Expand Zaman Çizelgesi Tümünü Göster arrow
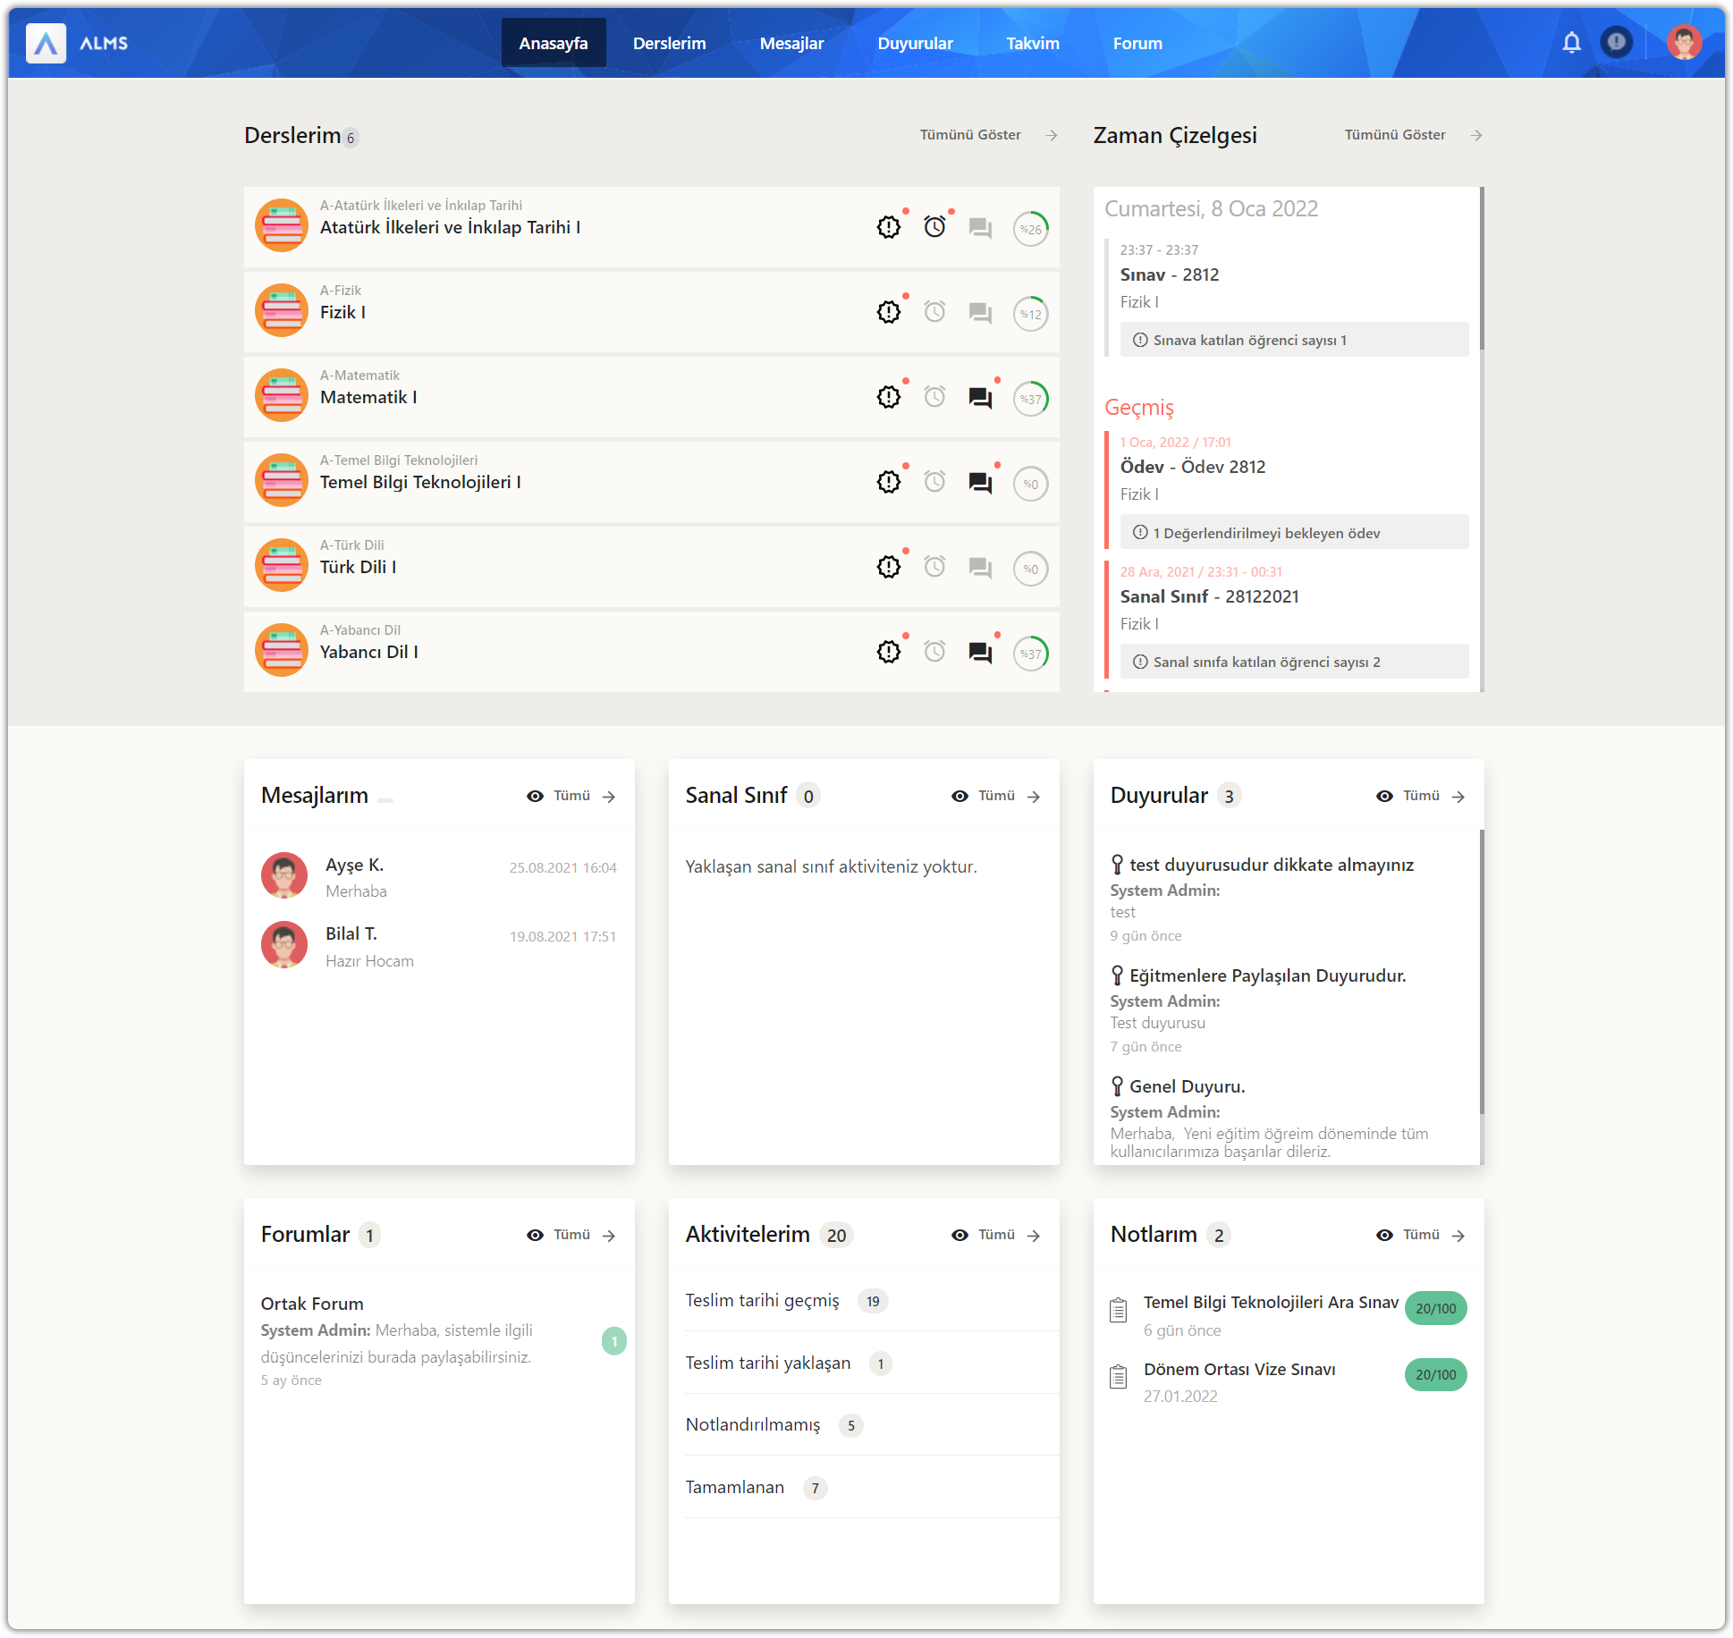This screenshot has height=1638, width=1733. pyautogui.click(x=1476, y=135)
